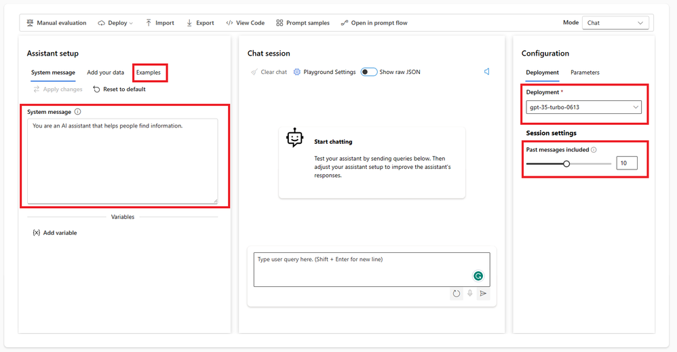The height and width of the screenshot is (352, 677).
Task: Click the Open in prompt flow label
Action: coord(379,23)
